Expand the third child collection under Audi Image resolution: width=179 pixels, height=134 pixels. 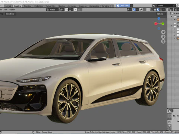click(x=175, y=35)
